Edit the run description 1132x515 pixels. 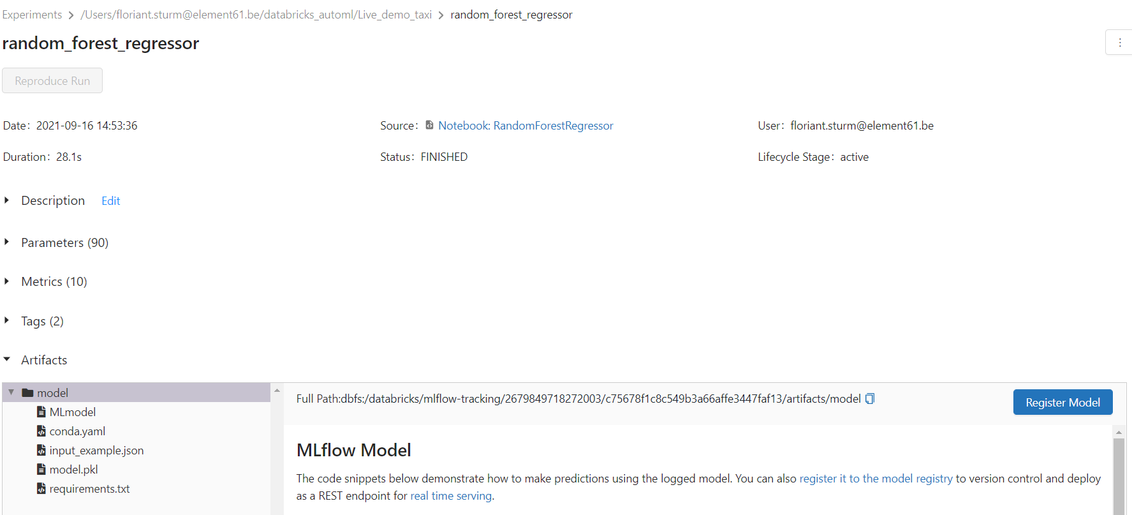(111, 201)
